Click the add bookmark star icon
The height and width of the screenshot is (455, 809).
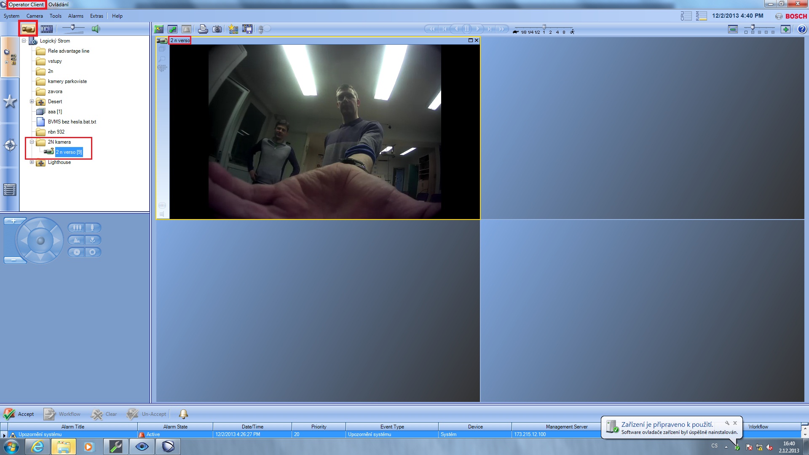[x=233, y=29]
